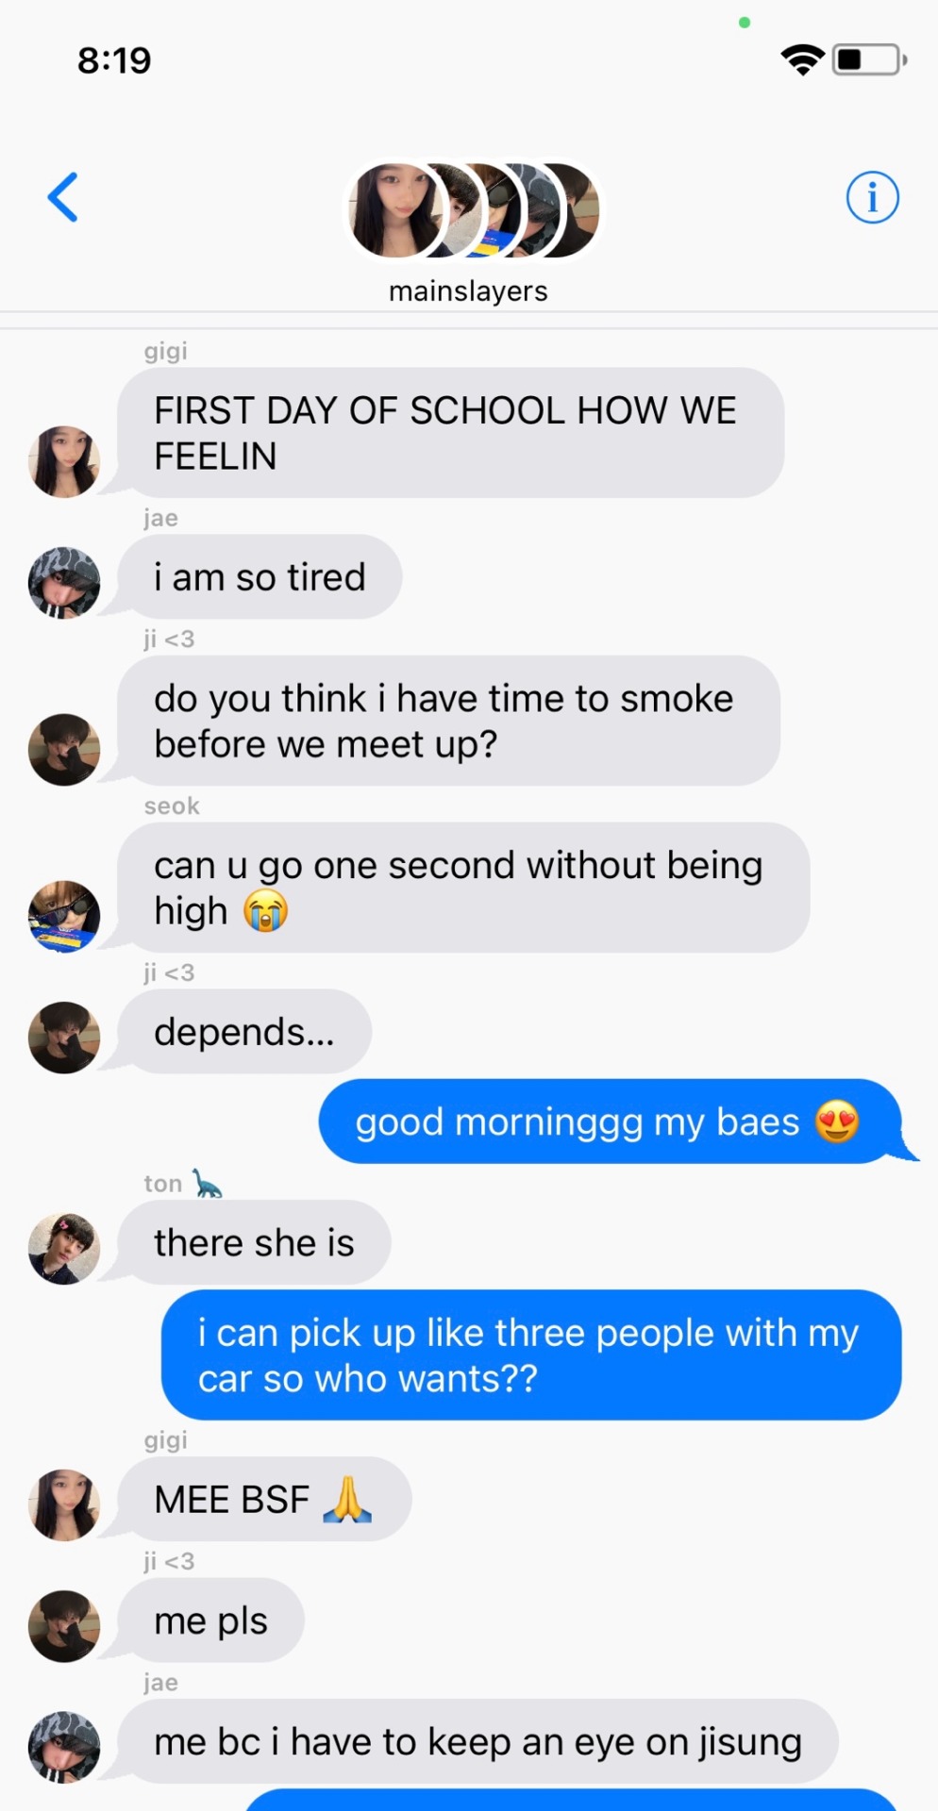Select the 'FIRST DAY OF SCHOOL' message bubble
The image size is (938, 1811).
(x=450, y=433)
